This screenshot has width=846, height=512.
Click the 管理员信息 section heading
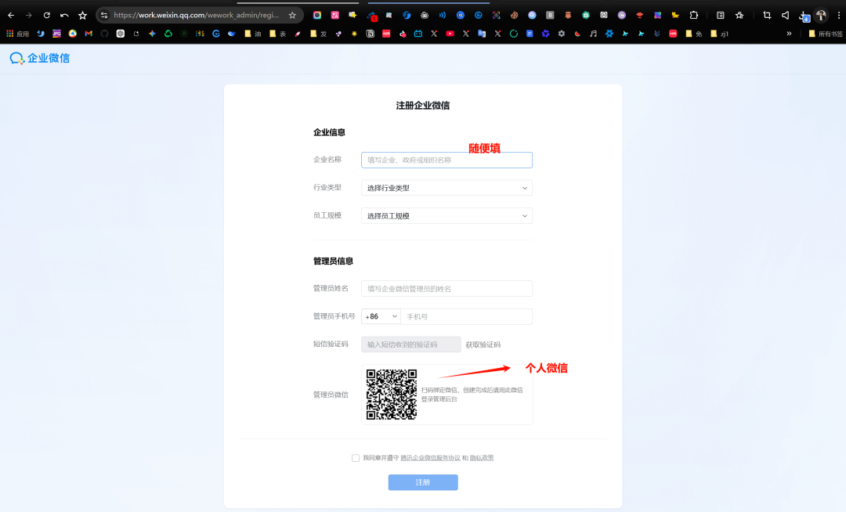pyautogui.click(x=334, y=261)
